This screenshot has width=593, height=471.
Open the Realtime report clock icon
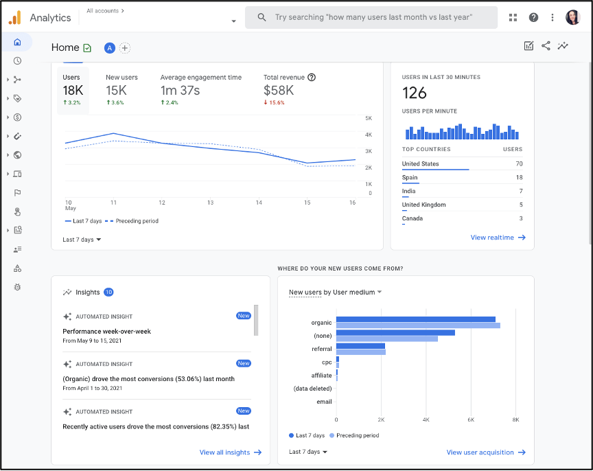pos(17,60)
